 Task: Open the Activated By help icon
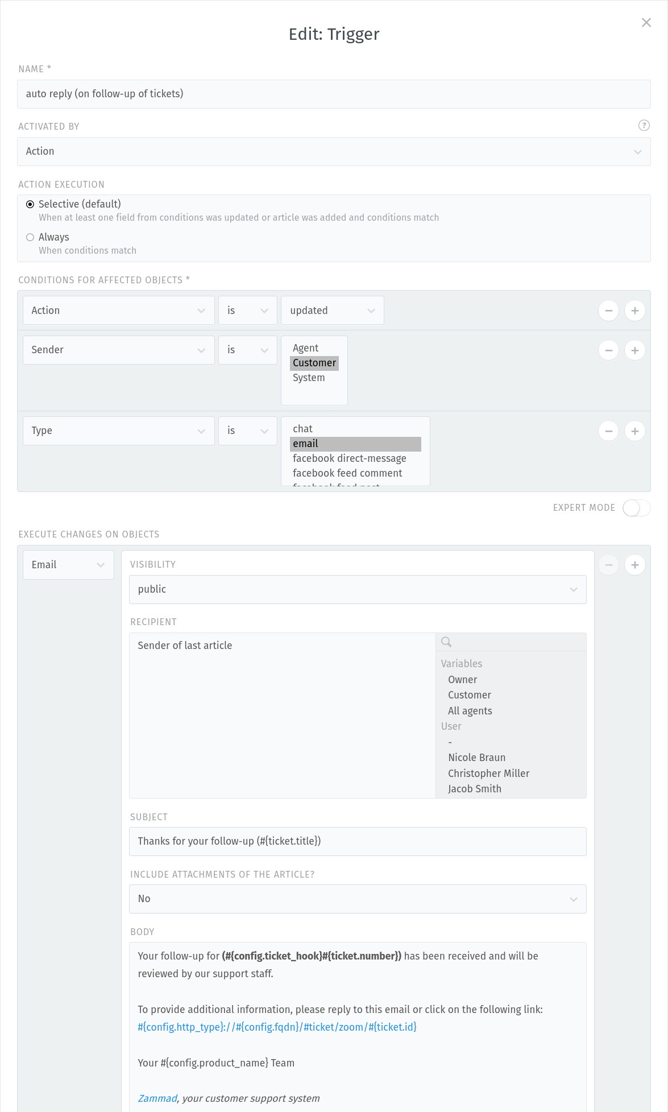644,126
